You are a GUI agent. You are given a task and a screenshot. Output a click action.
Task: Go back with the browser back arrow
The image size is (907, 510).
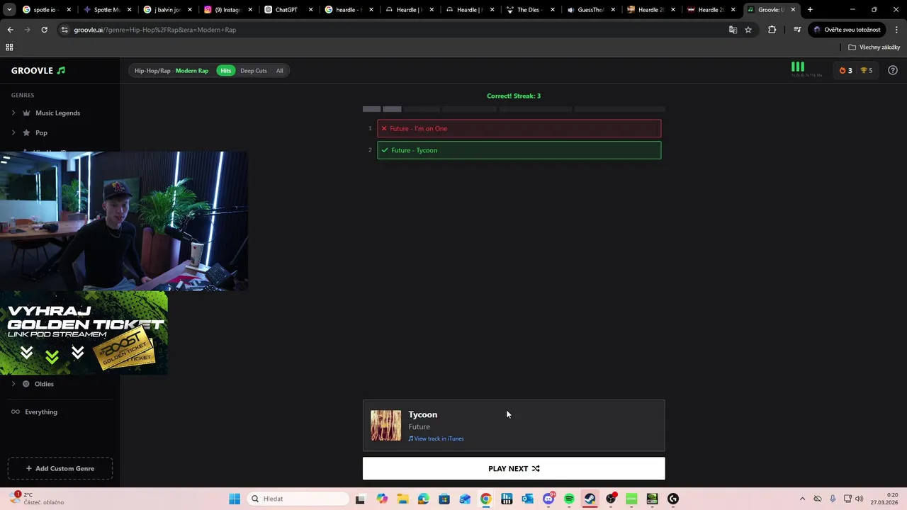(x=10, y=30)
